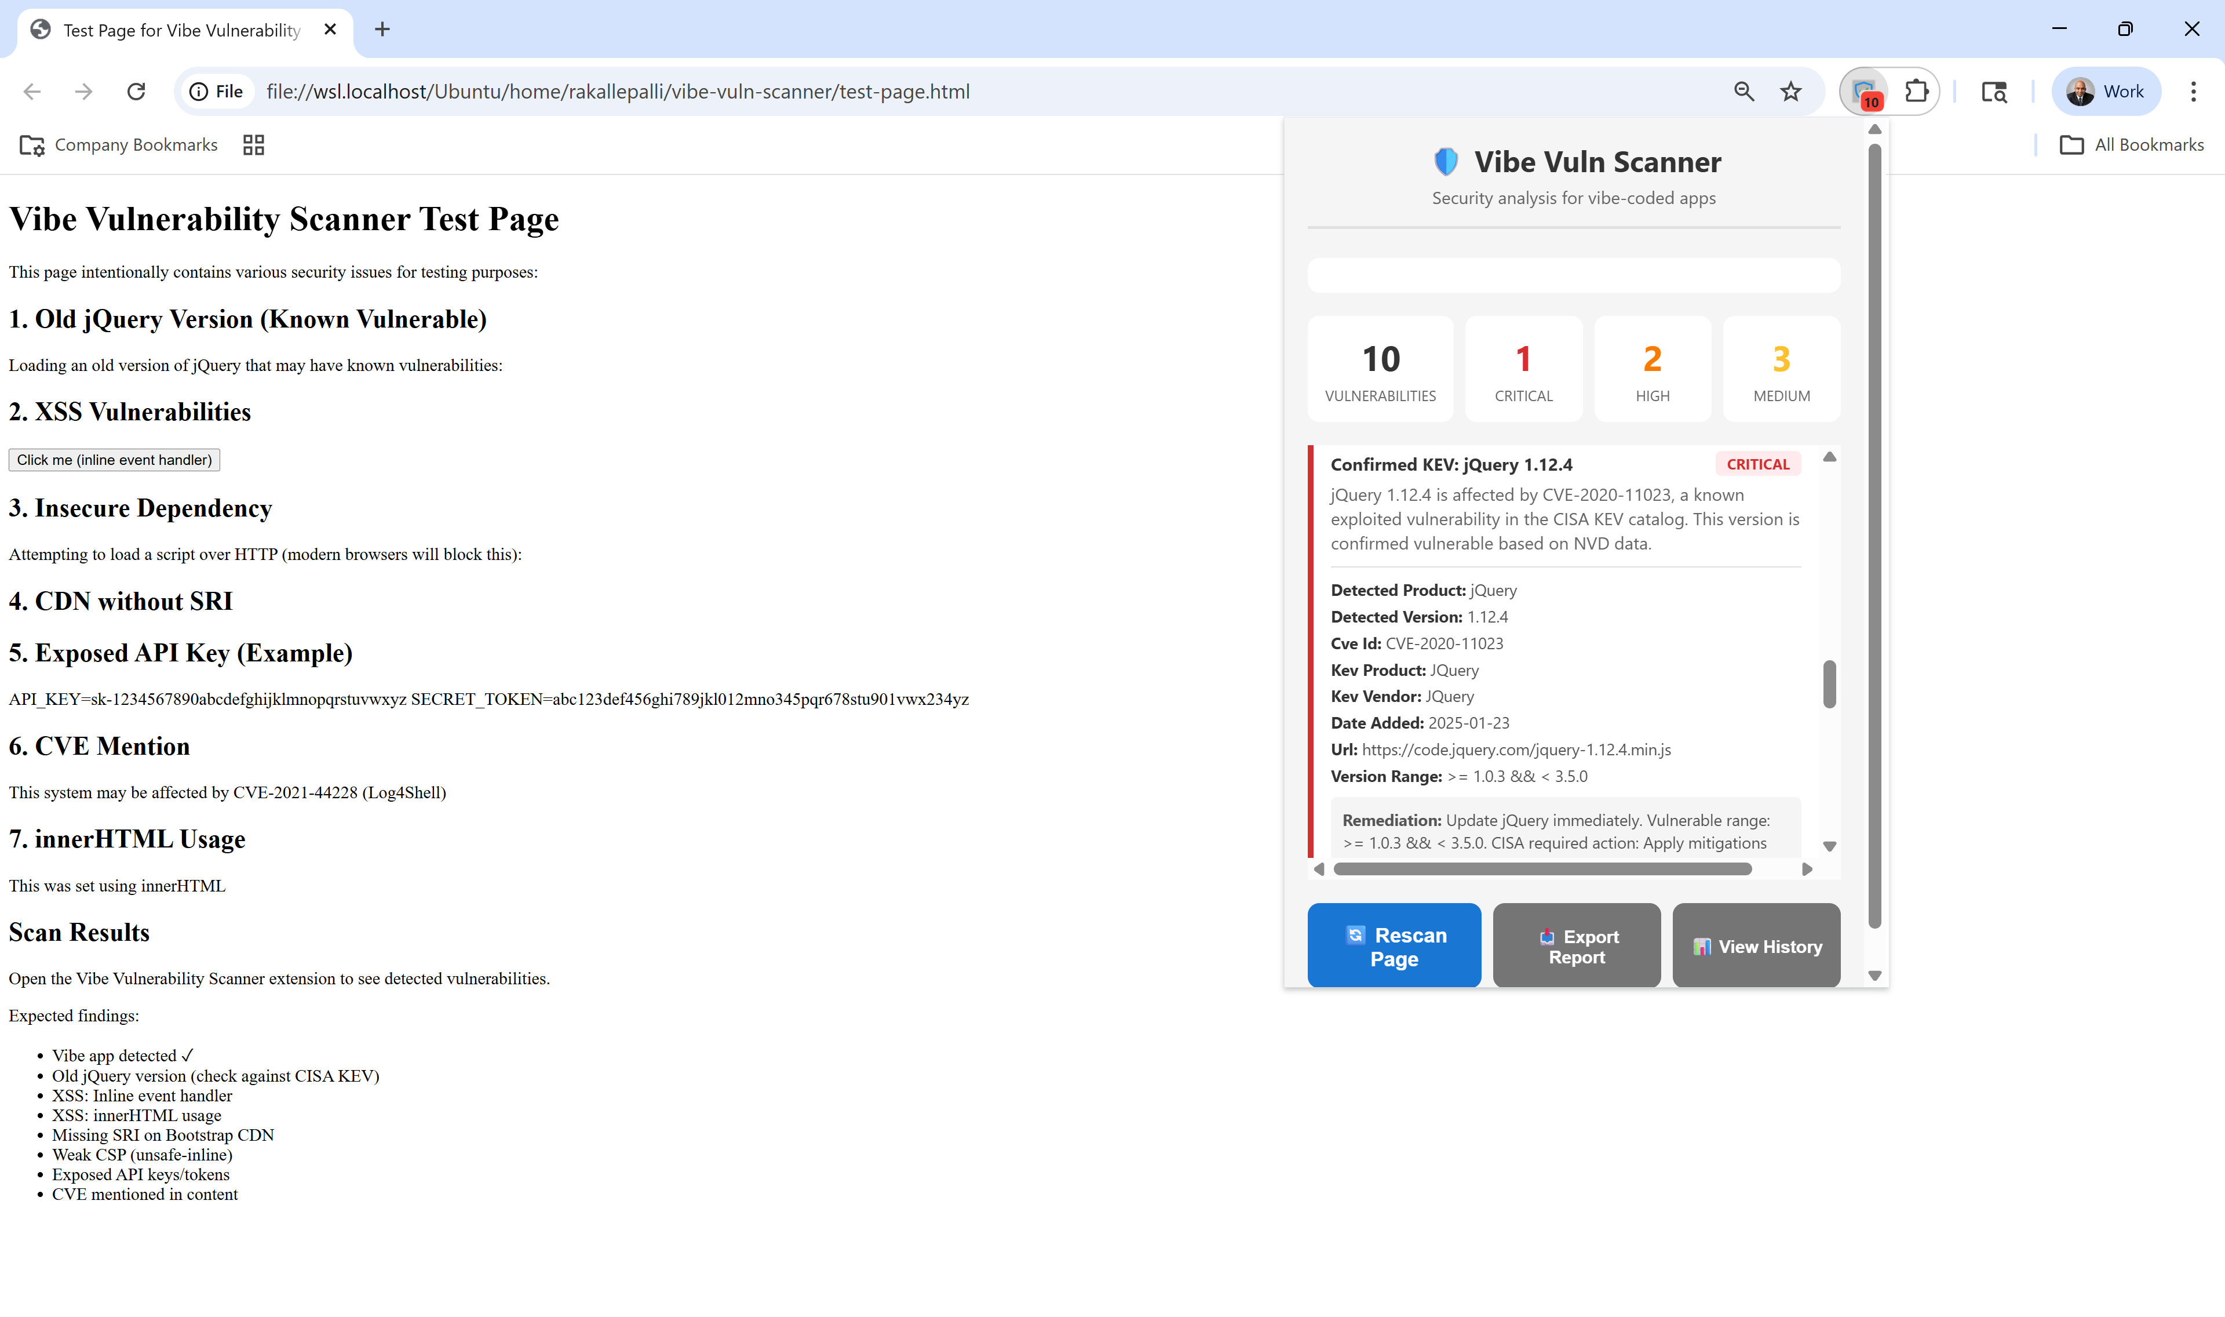
Task: Click the popup's outer vertical scrollbar thumb
Action: [x=1874, y=536]
